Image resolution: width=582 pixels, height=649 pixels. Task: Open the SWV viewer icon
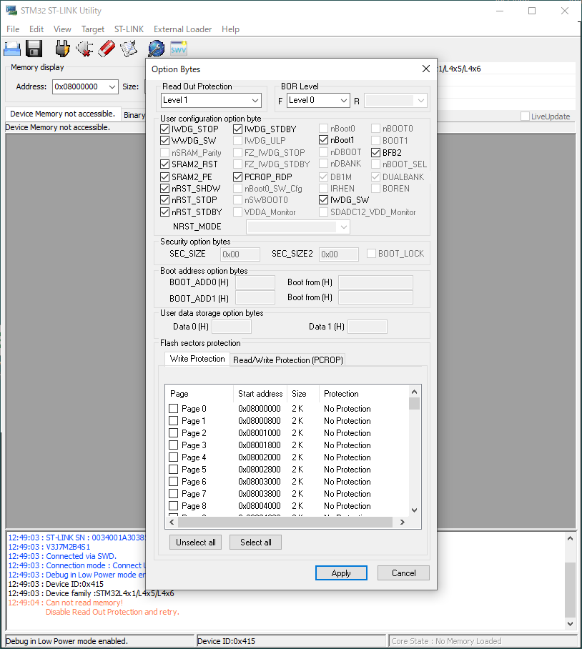coord(179,49)
